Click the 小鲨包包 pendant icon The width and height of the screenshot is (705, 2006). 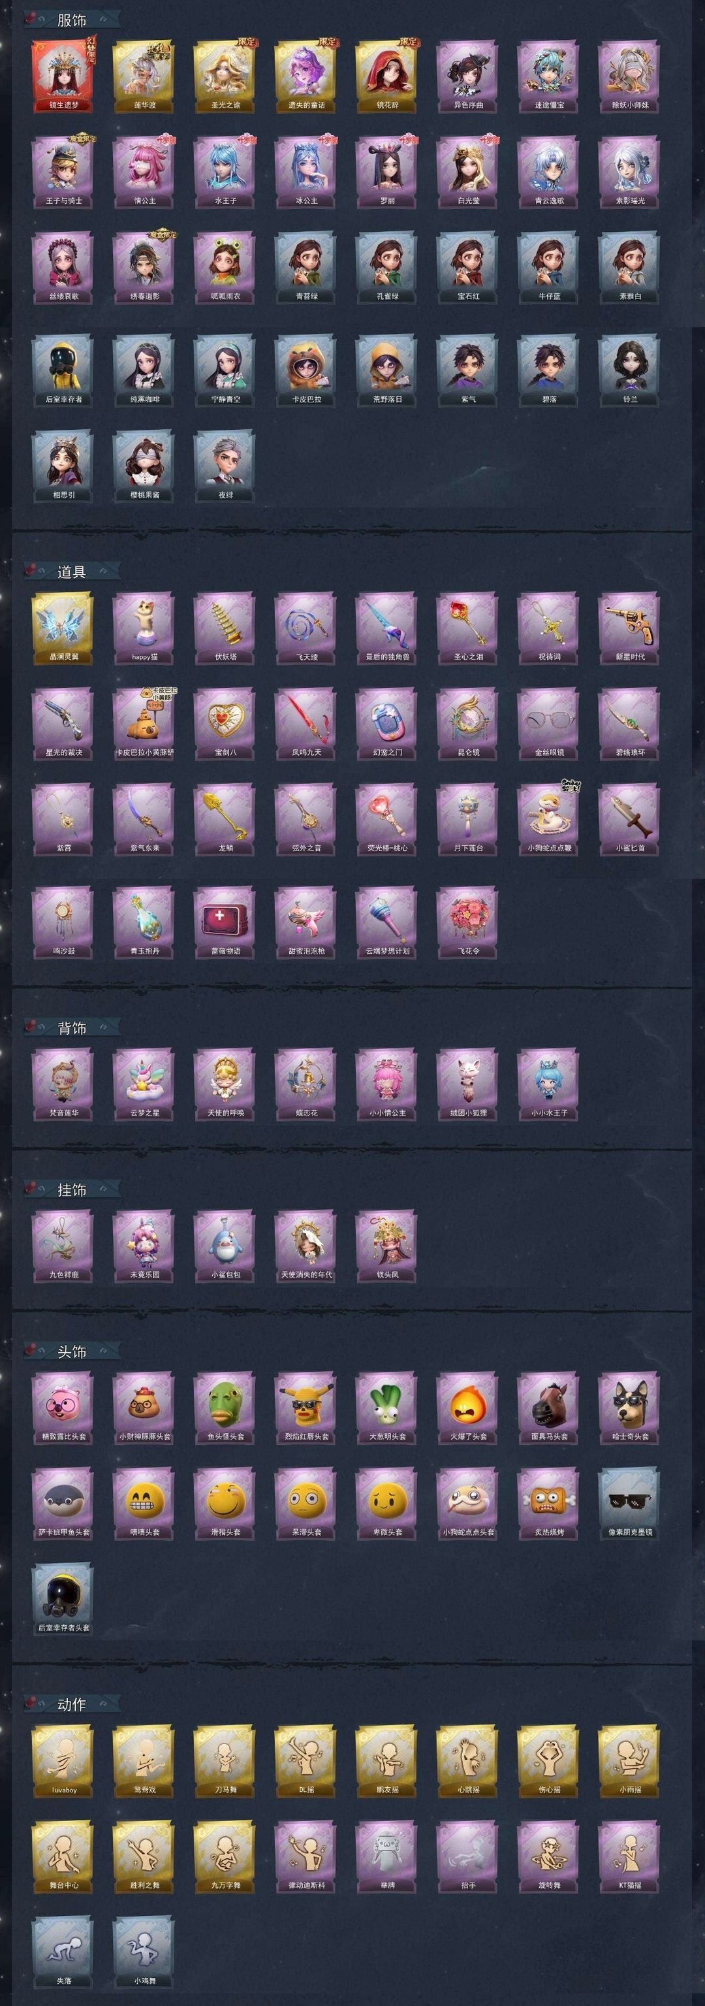tap(225, 1246)
